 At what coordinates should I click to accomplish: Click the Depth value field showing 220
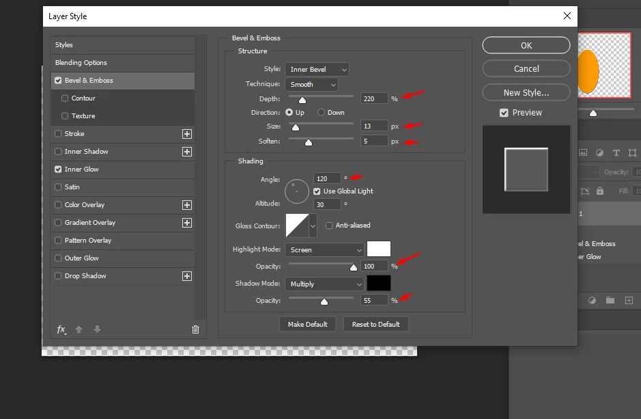click(x=374, y=98)
